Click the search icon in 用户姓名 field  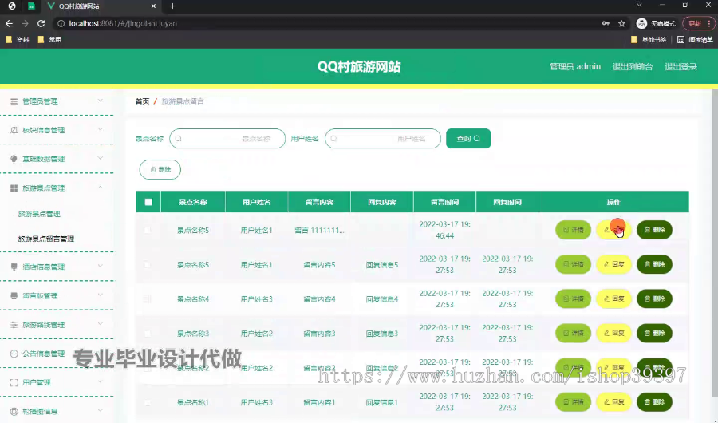click(x=333, y=138)
